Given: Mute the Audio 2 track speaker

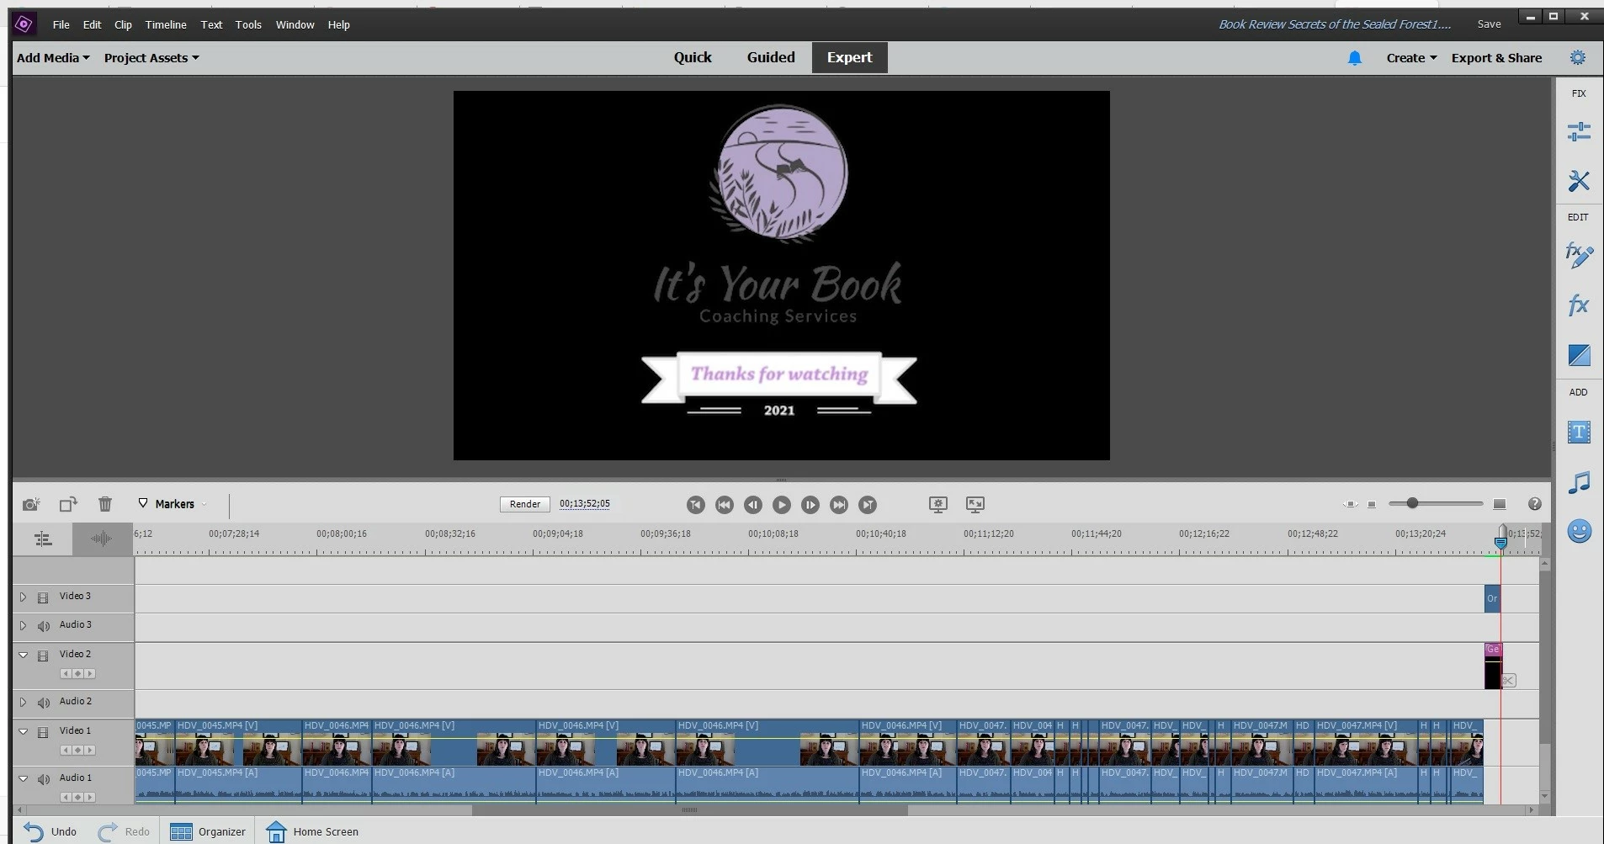Looking at the screenshot, I should [44, 703].
